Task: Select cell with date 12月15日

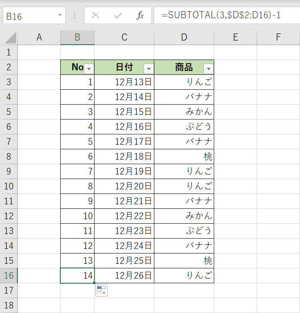Action: tap(124, 112)
